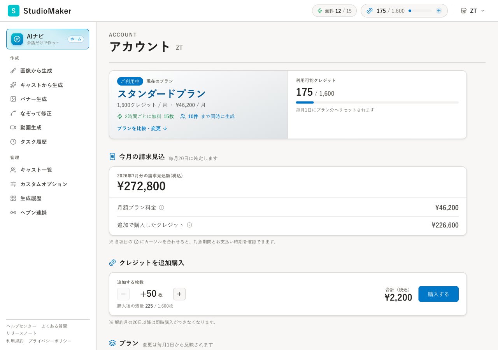The width and height of the screenshot is (498, 350).
Task: Click the ¥2,200 total price
Action: [x=398, y=297]
